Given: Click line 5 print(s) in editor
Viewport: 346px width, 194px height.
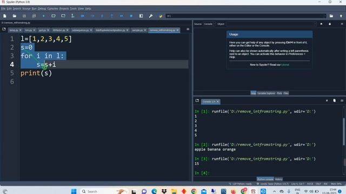Looking at the screenshot, I should click(36, 73).
